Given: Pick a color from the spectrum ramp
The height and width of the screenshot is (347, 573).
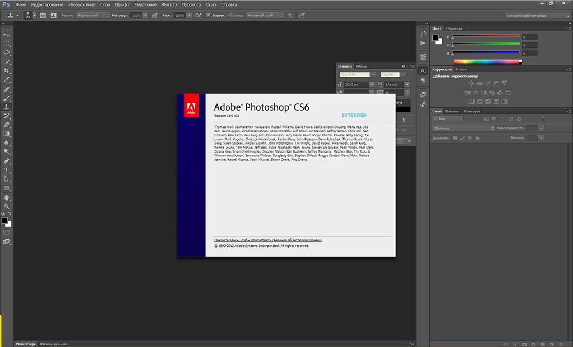Looking at the screenshot, I should point(487,61).
